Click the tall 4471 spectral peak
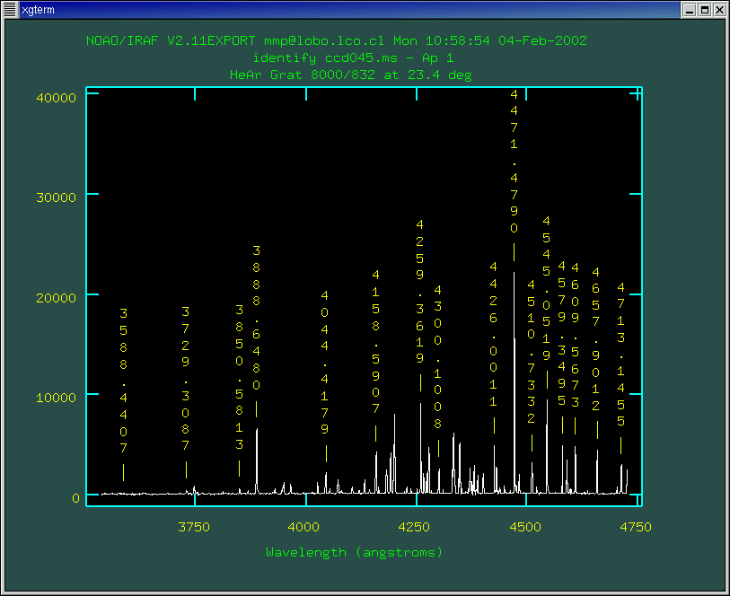 coord(514,381)
